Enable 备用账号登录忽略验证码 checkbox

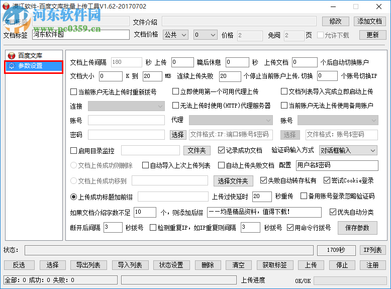coord(304,196)
